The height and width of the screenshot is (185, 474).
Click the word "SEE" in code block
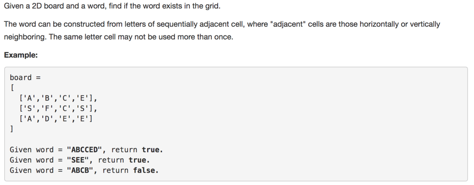78,160
